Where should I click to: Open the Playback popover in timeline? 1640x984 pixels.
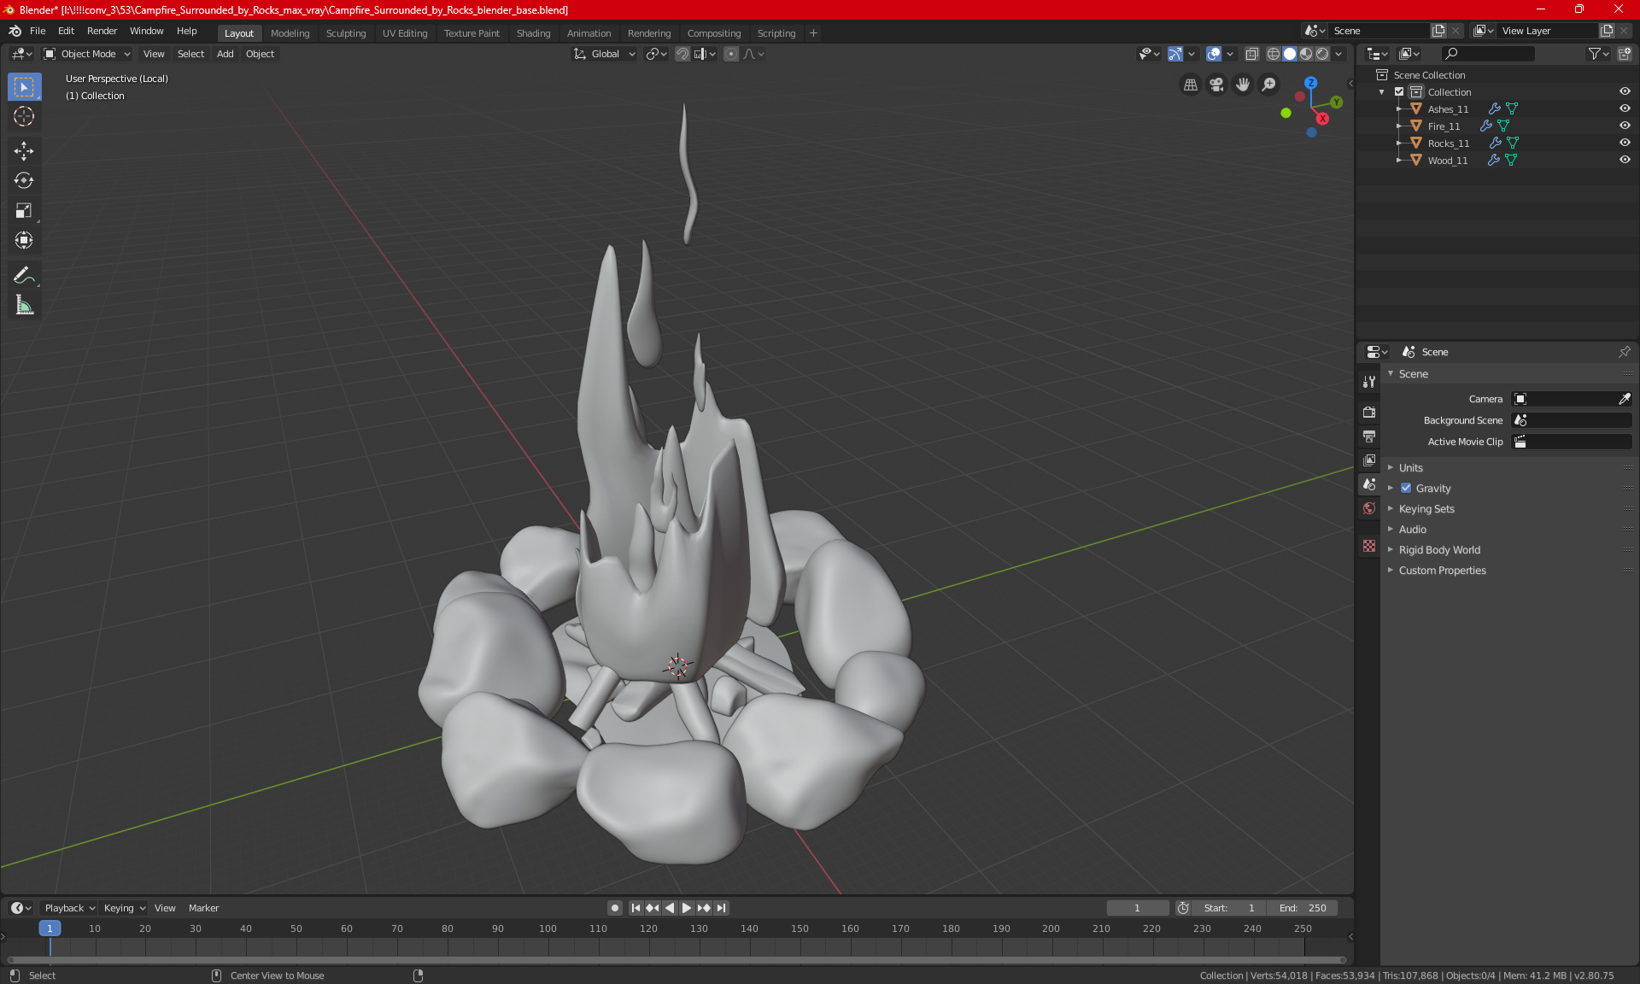(x=68, y=908)
